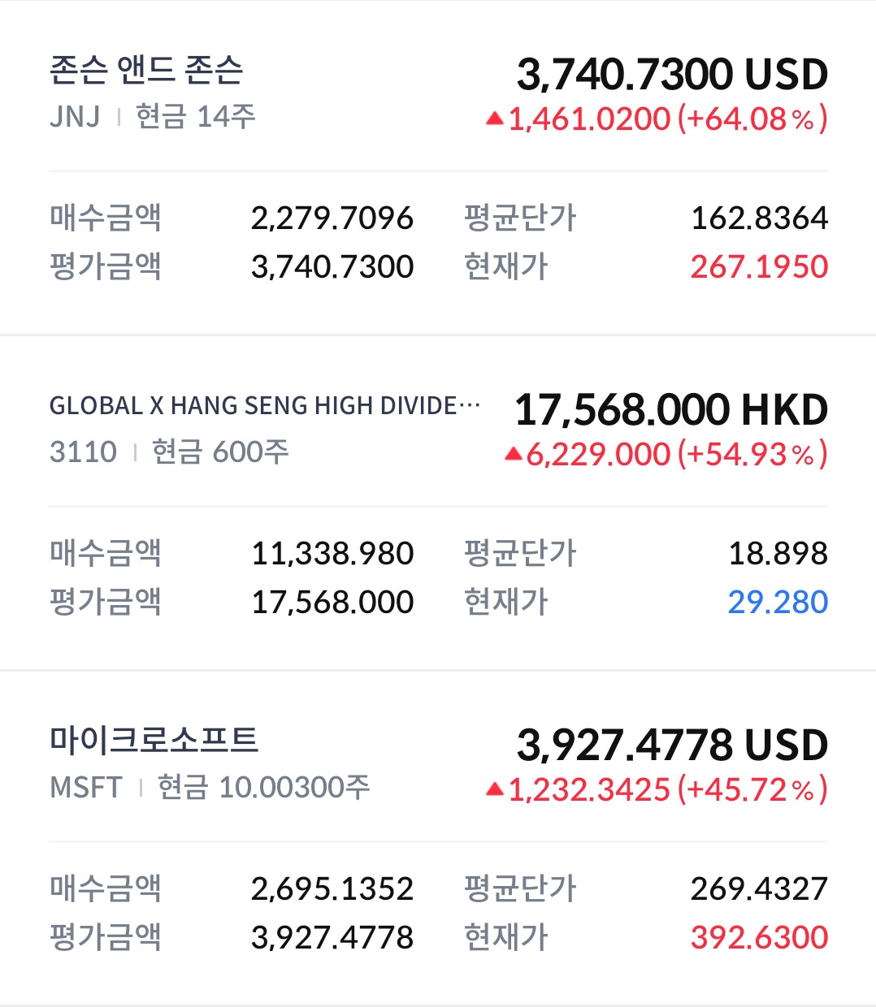Tap Hang Seng ETF red up-triangle icon

point(513,454)
